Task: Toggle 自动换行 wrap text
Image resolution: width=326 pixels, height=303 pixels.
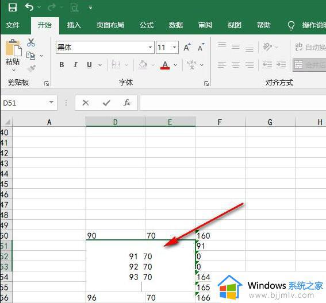Action: click(x=310, y=47)
